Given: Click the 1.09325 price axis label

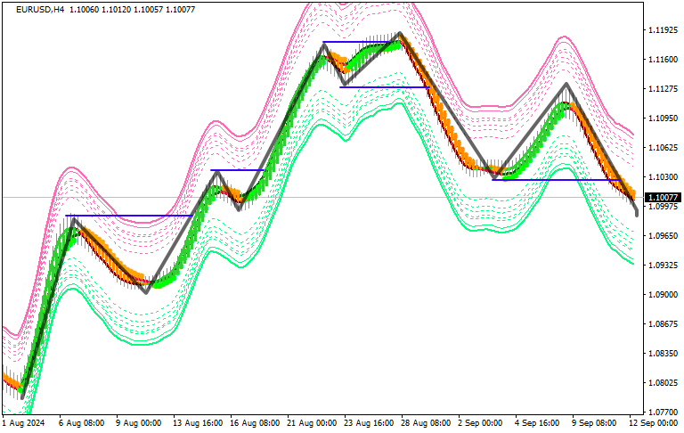Looking at the screenshot, I should click(663, 266).
